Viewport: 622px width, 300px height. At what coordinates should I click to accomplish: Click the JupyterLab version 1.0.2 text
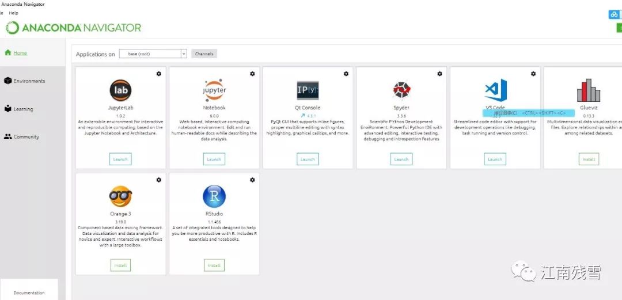pyautogui.click(x=120, y=116)
